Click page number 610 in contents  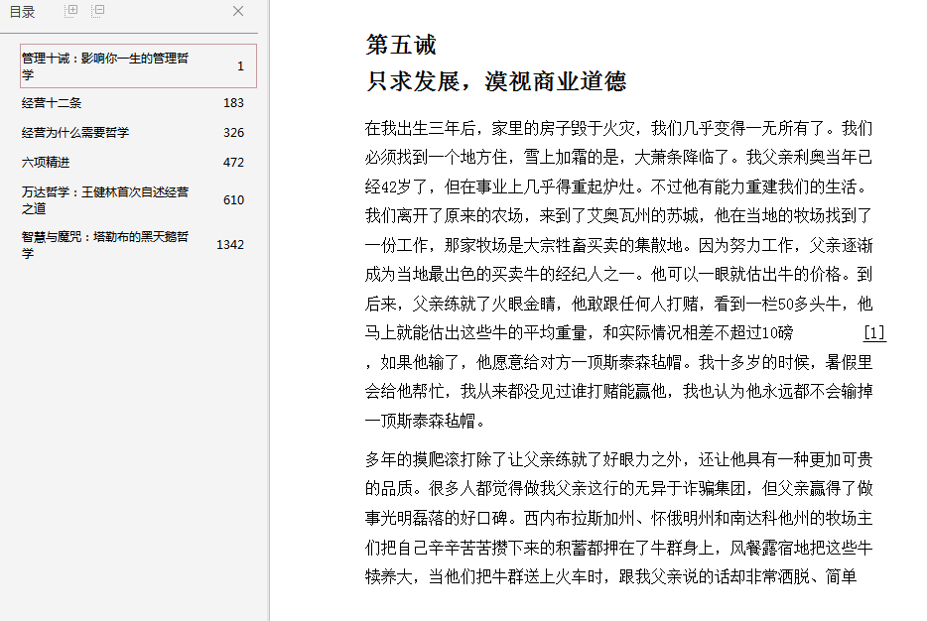(233, 200)
